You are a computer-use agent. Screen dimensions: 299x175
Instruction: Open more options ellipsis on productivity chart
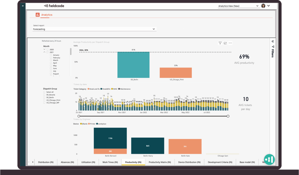(230, 43)
